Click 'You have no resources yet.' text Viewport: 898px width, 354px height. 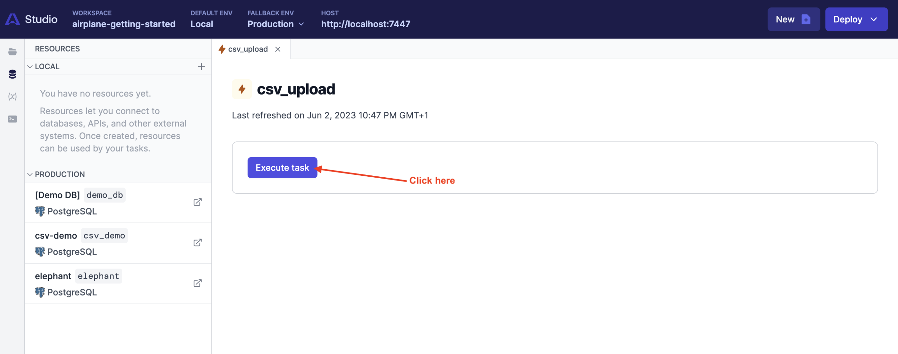95,93
